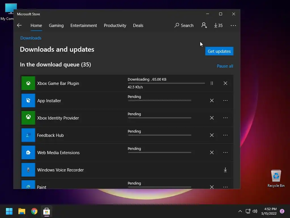
Task: Click the Windows Voice Recorder app icon
Action: tap(28, 170)
